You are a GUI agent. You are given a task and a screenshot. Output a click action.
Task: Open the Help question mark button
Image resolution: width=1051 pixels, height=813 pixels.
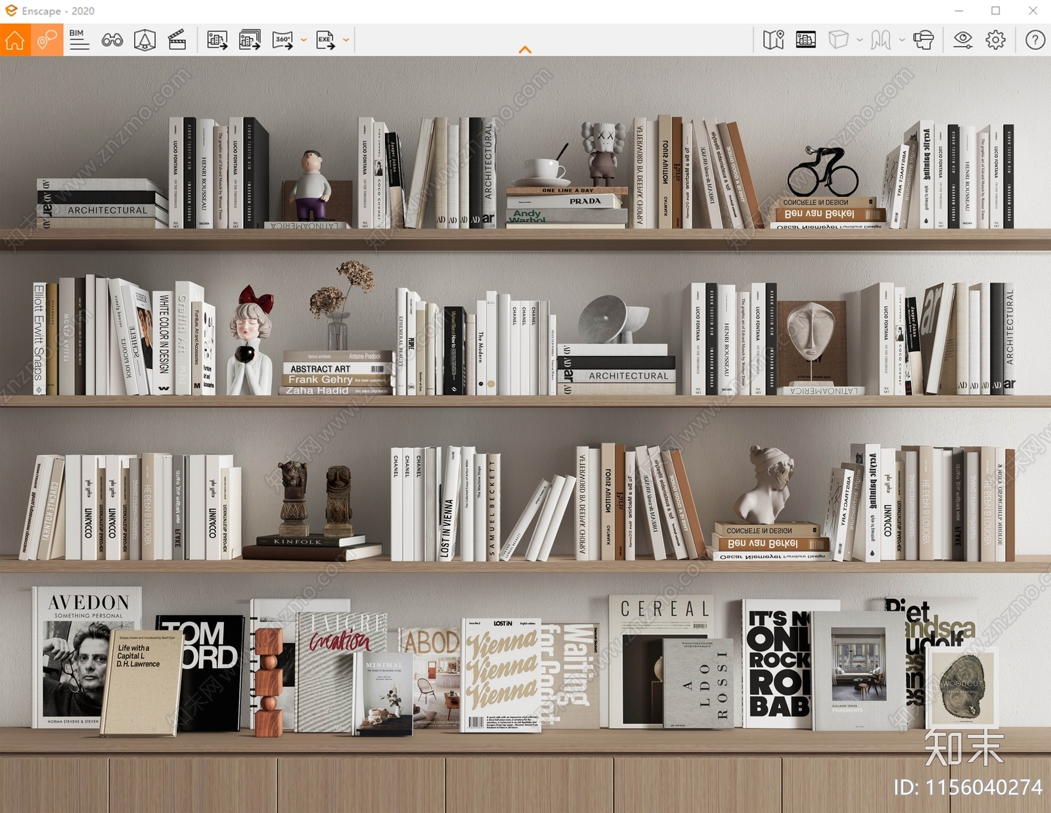[x=1035, y=40]
